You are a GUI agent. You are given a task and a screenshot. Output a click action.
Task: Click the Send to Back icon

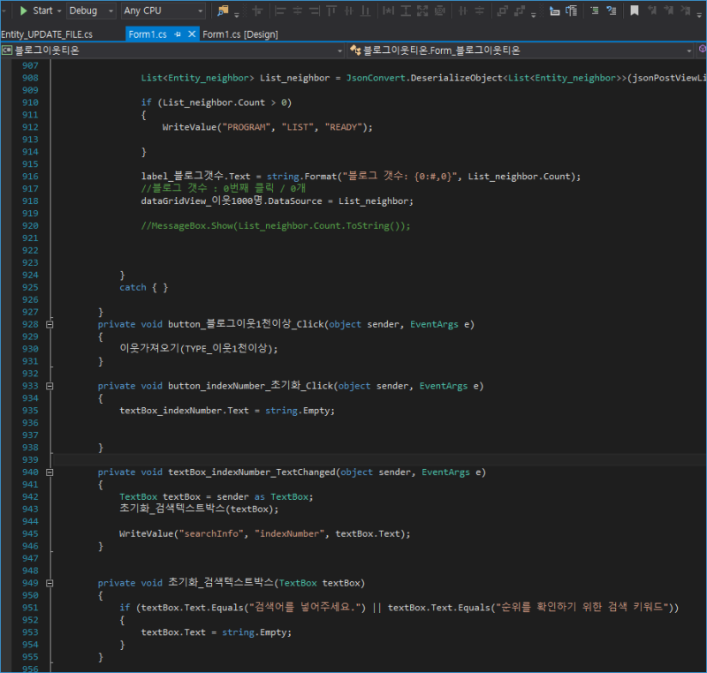520,11
